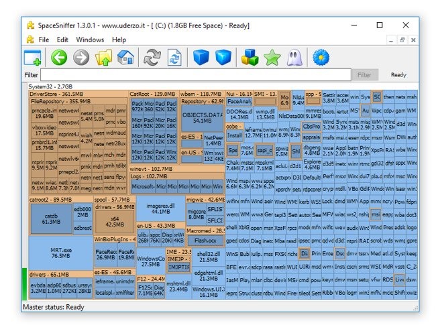Image resolution: width=436 pixels, height=331 pixels.
Task: Click the DDORes.dll 14.3MB block
Action: point(239,114)
